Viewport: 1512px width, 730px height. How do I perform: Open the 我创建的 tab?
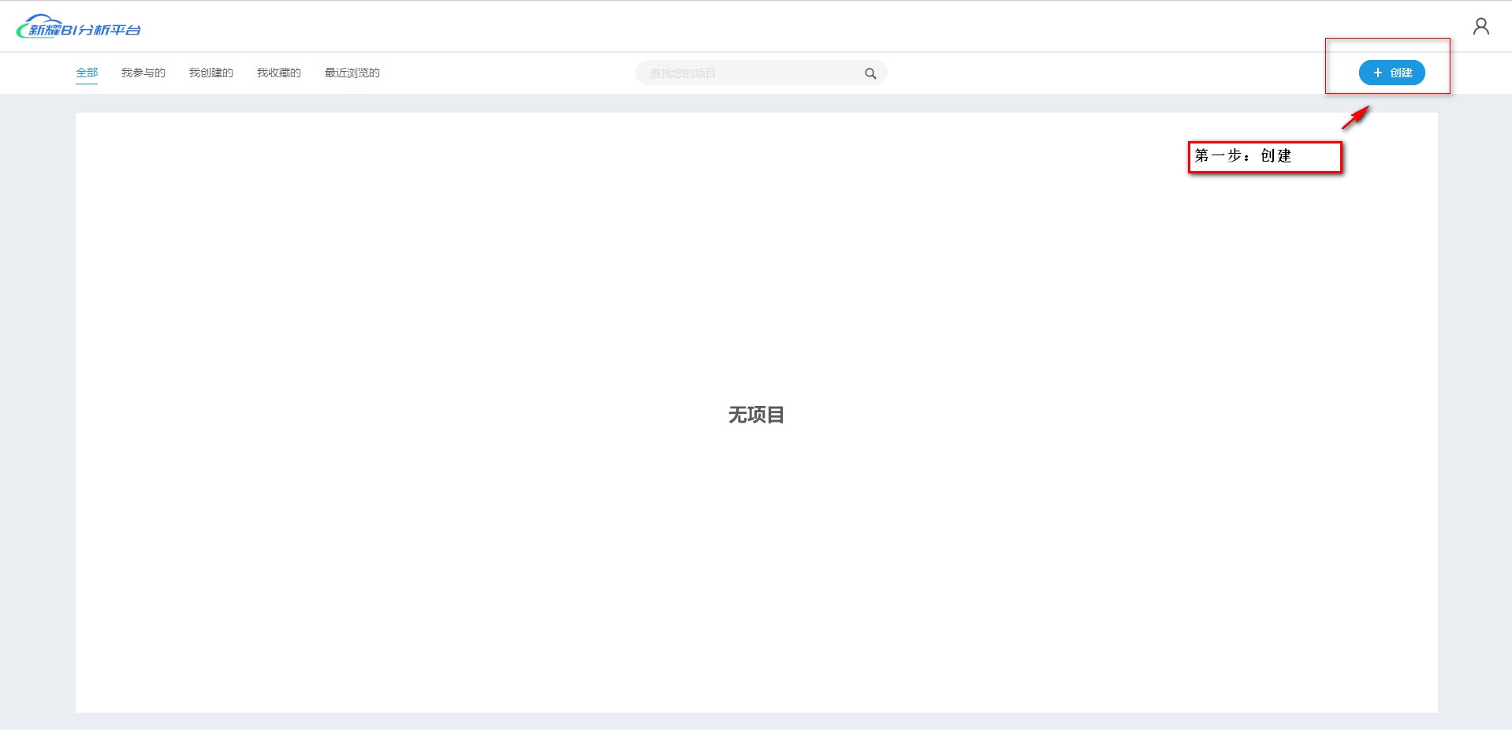click(210, 73)
